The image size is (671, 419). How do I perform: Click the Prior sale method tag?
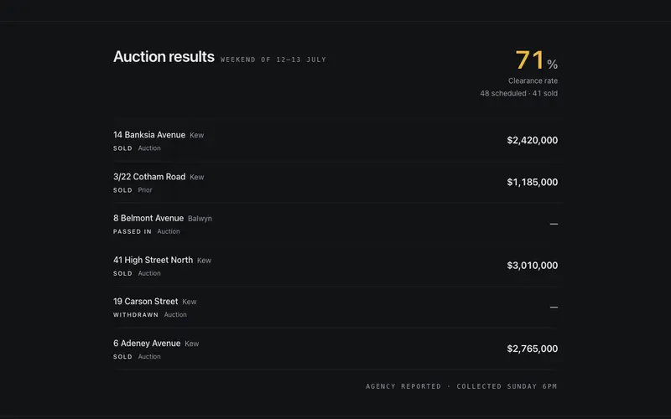[145, 190]
